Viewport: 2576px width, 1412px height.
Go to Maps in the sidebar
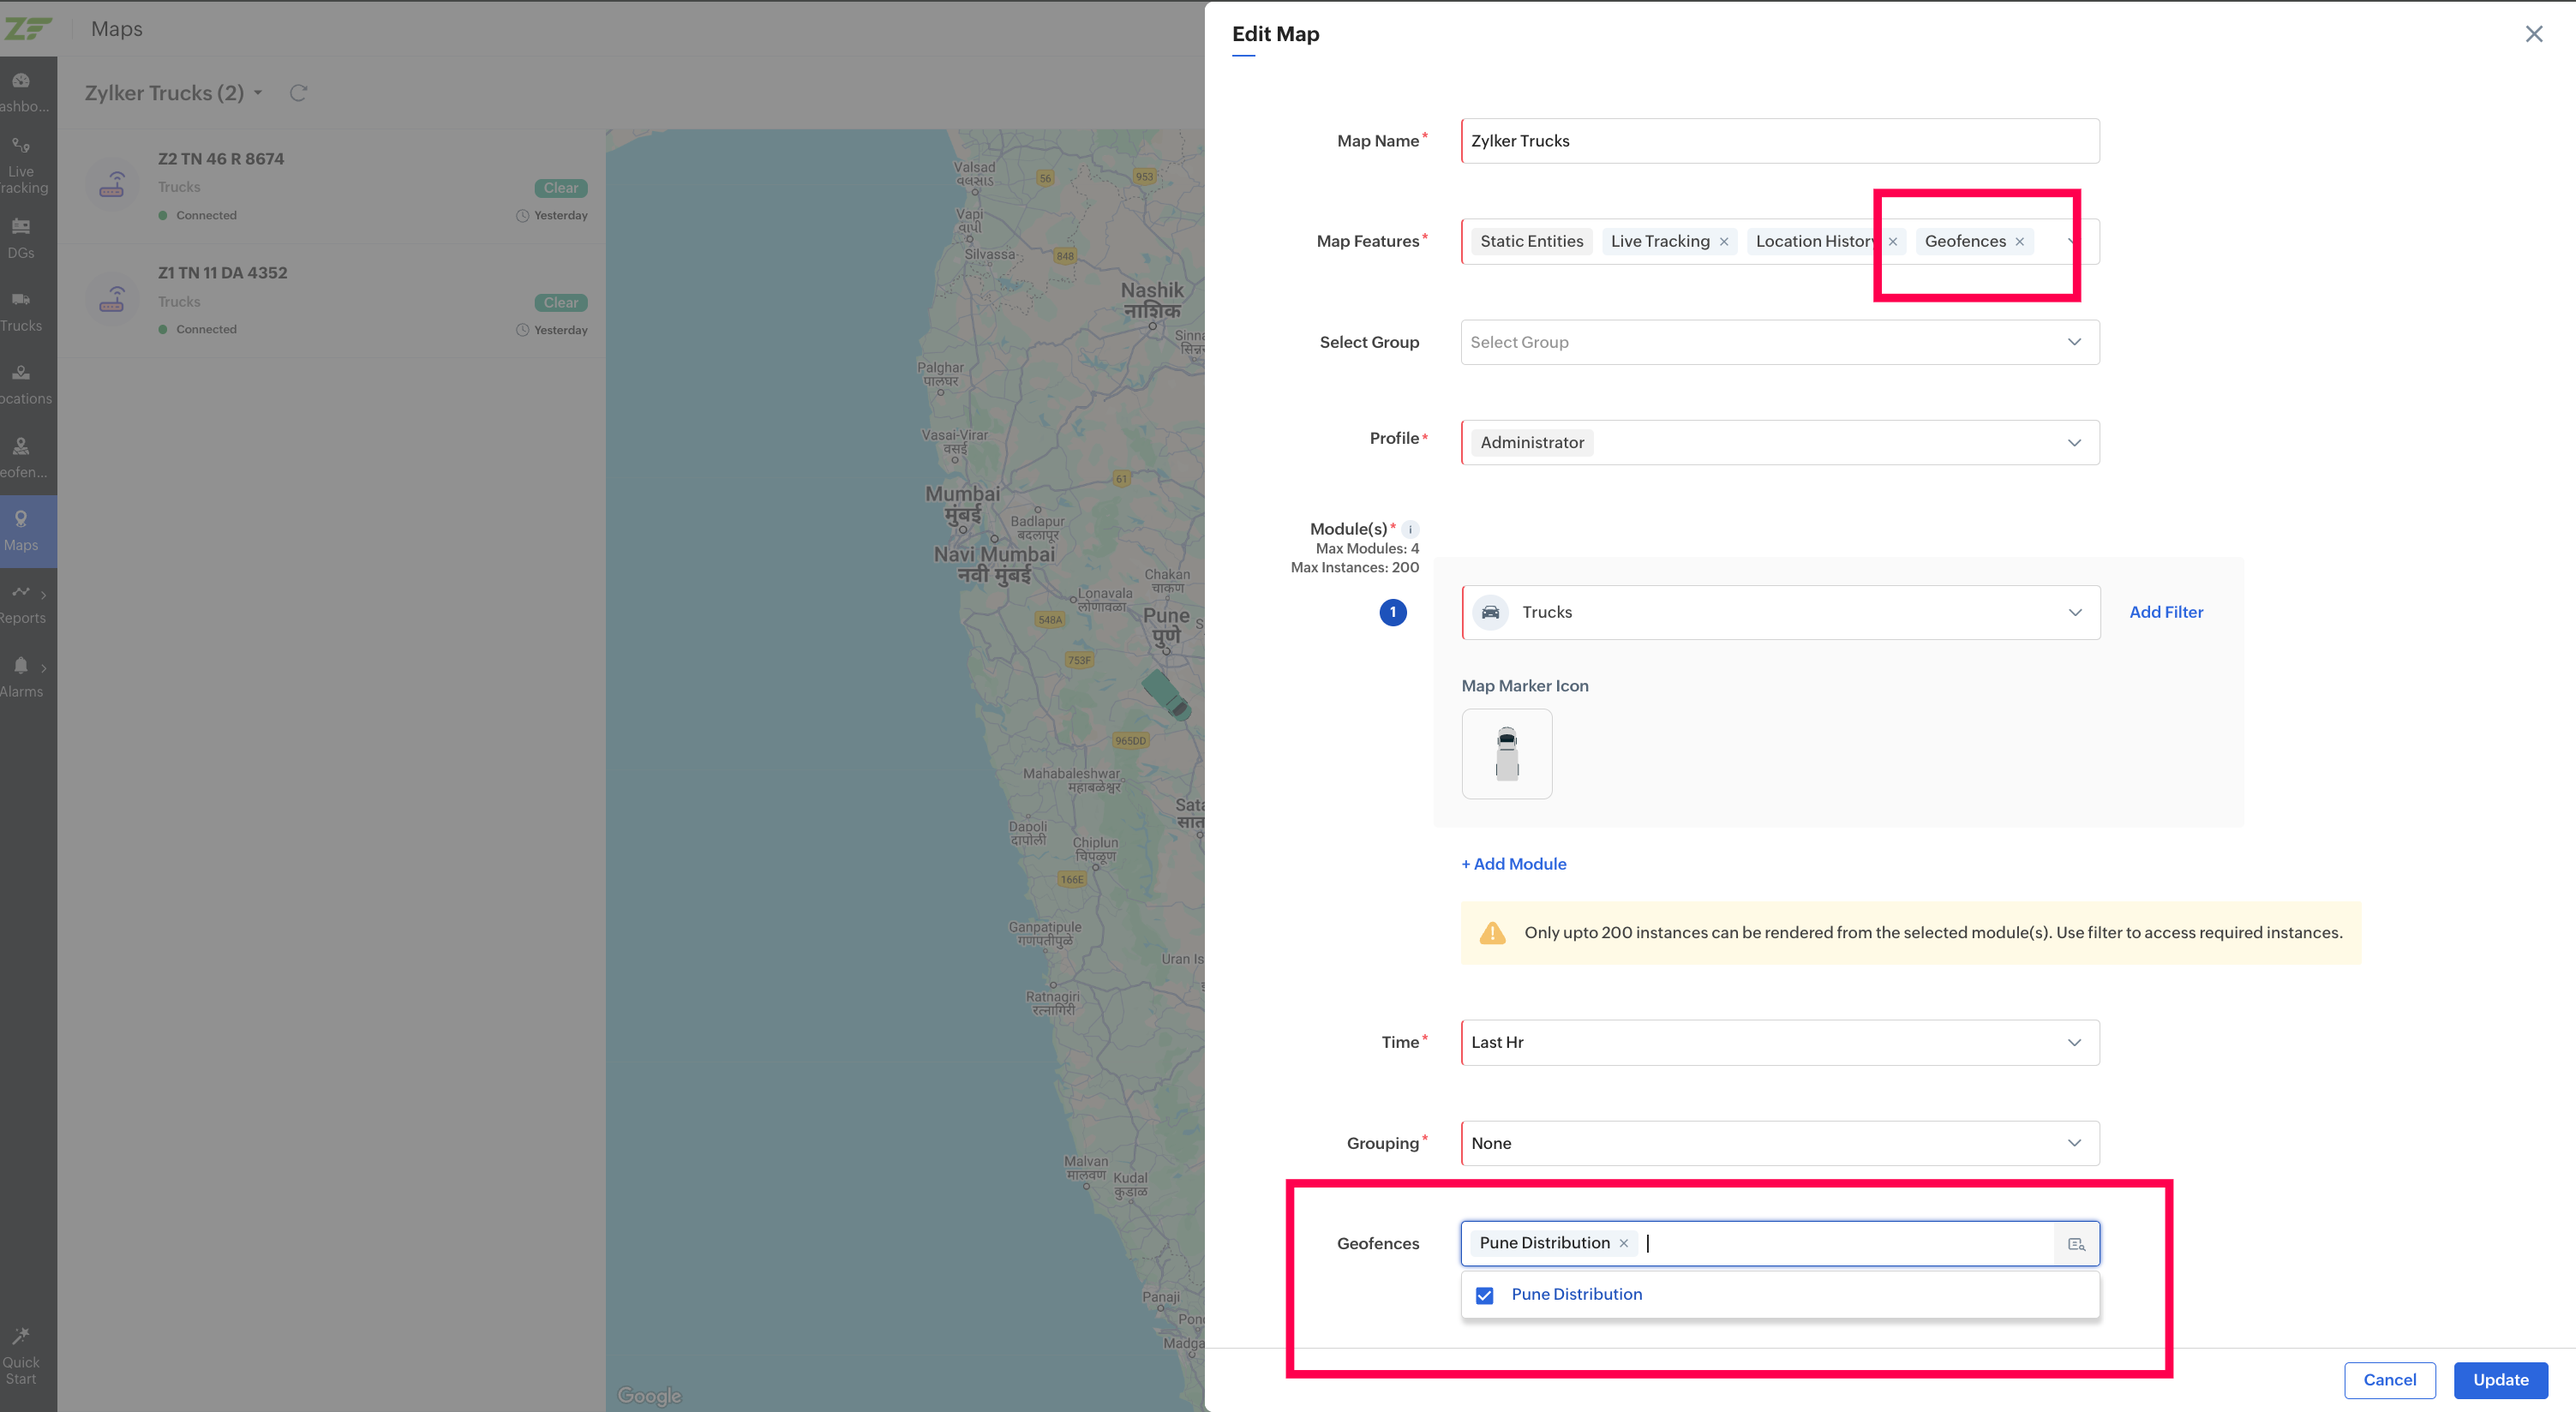[21, 530]
